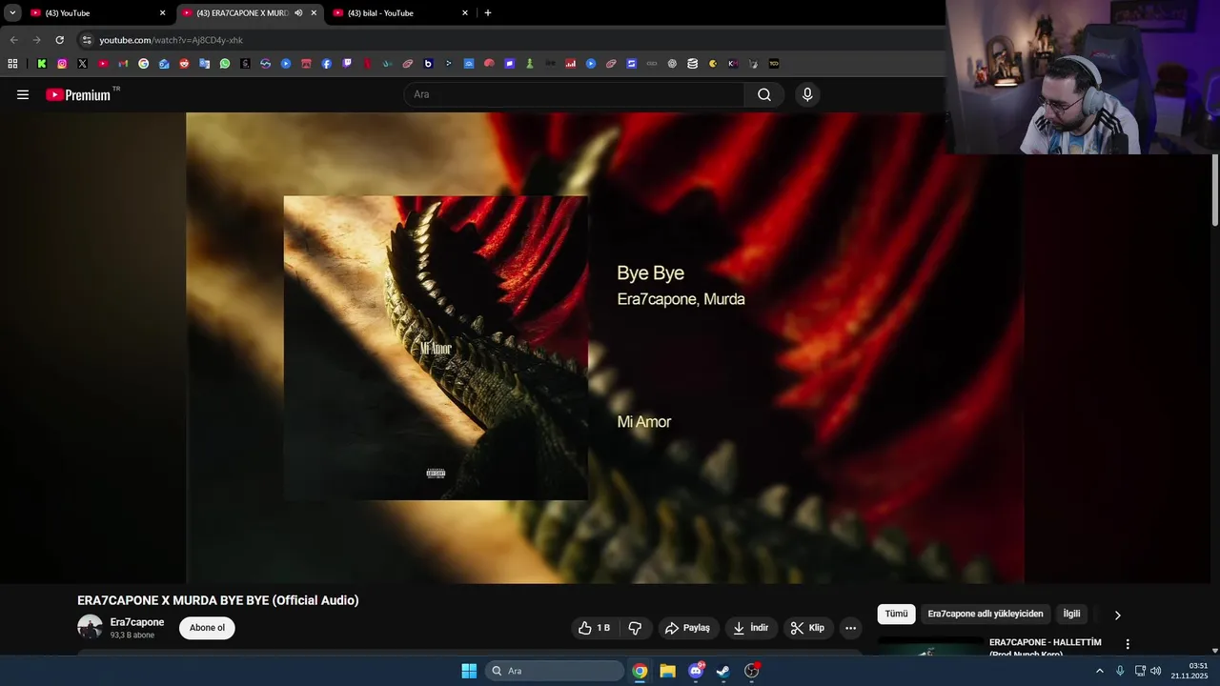Mute the ERA7CAPONE X MURDA tab audio
The image size is (1220, 686).
point(298,13)
